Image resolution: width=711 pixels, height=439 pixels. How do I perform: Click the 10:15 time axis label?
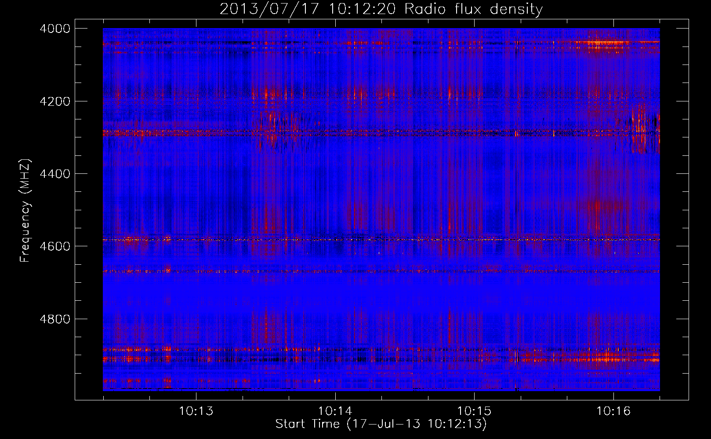pos(474,411)
